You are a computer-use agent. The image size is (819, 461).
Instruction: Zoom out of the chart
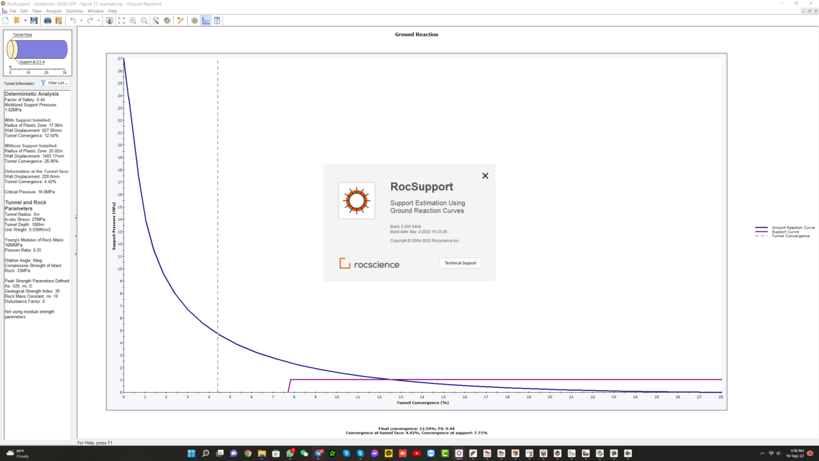pos(144,20)
